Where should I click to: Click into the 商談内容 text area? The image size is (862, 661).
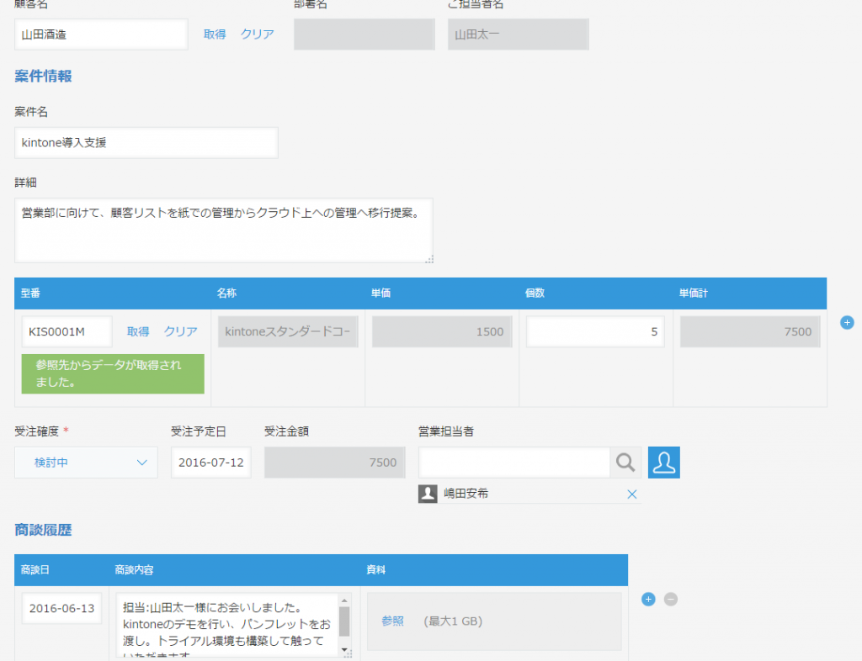(x=227, y=626)
